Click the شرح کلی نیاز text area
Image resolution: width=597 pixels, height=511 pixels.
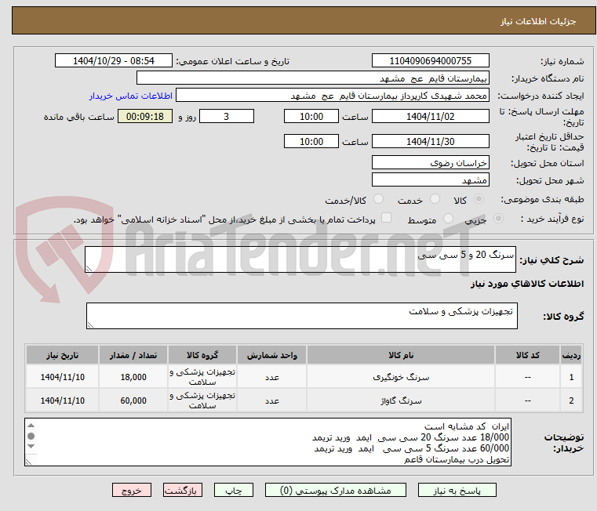pos(300,259)
